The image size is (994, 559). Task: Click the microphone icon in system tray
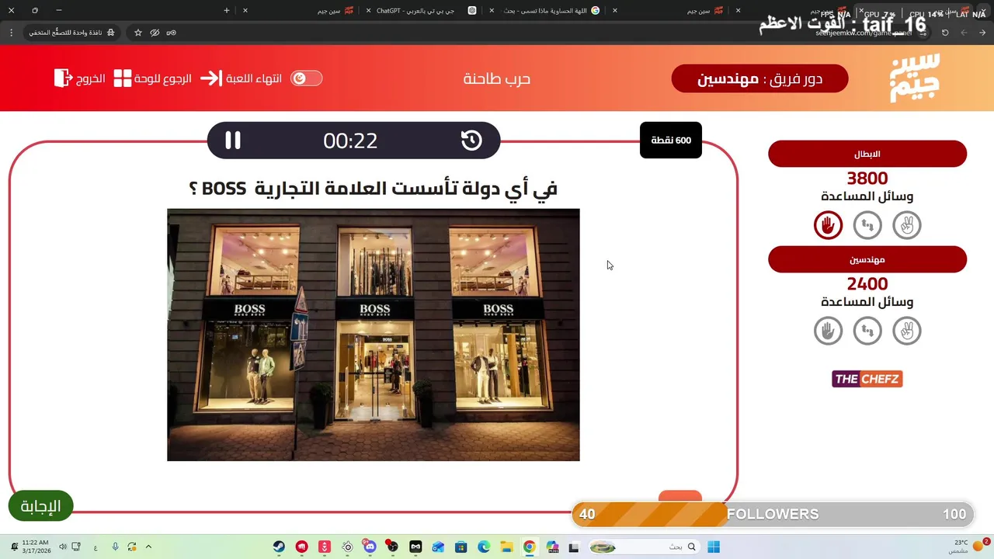(115, 547)
